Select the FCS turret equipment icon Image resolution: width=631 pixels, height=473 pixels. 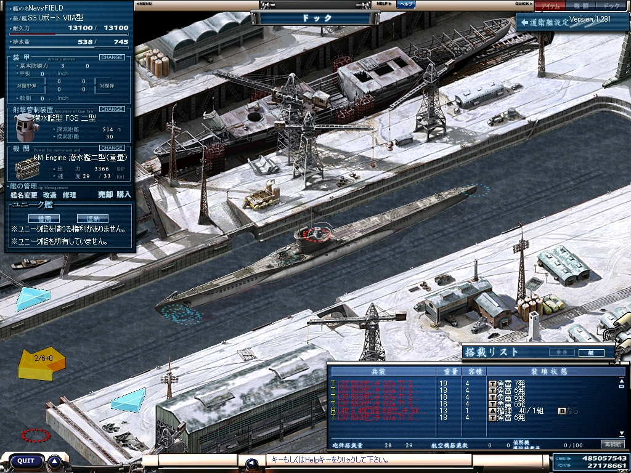click(x=26, y=127)
